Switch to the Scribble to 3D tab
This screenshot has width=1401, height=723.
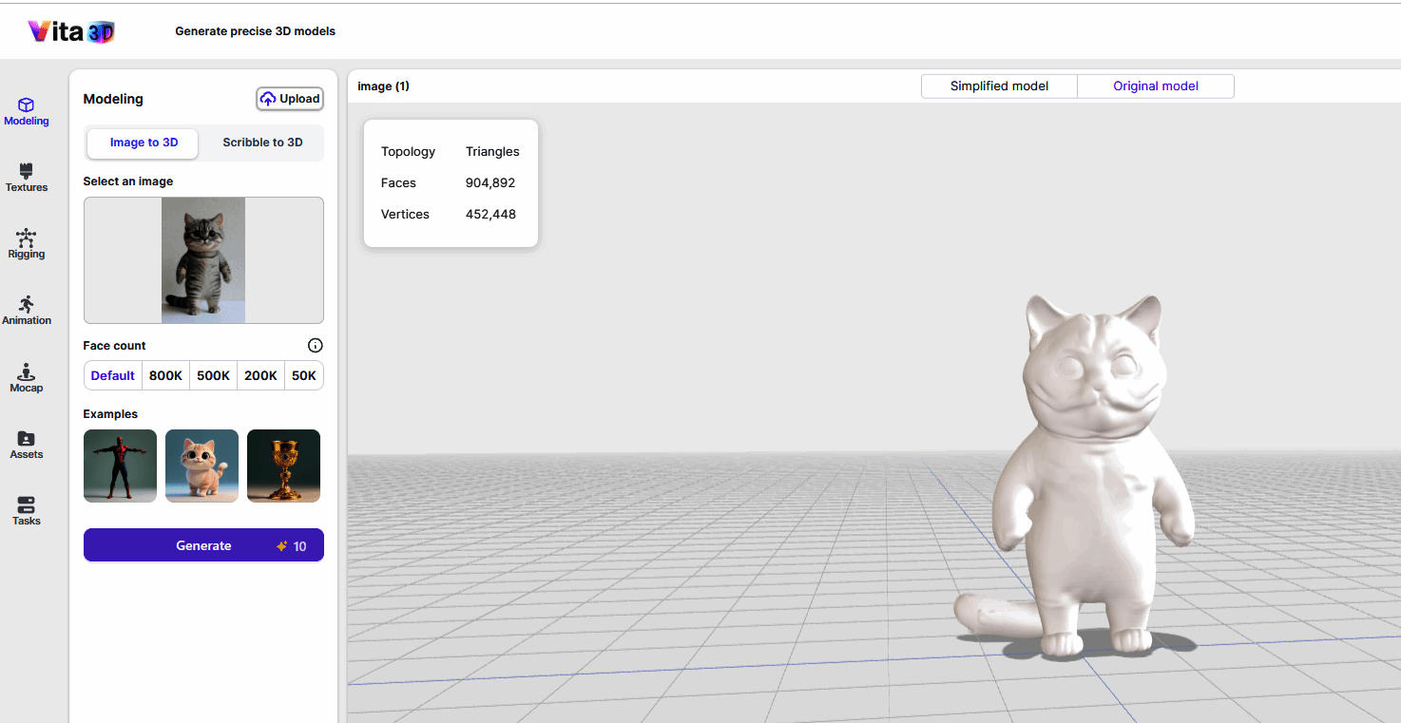[x=262, y=143]
